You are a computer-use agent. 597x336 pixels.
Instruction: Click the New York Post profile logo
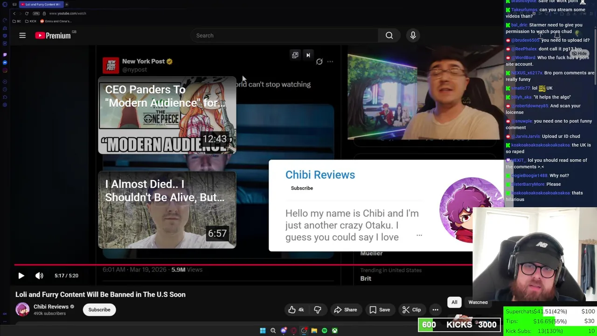click(111, 65)
